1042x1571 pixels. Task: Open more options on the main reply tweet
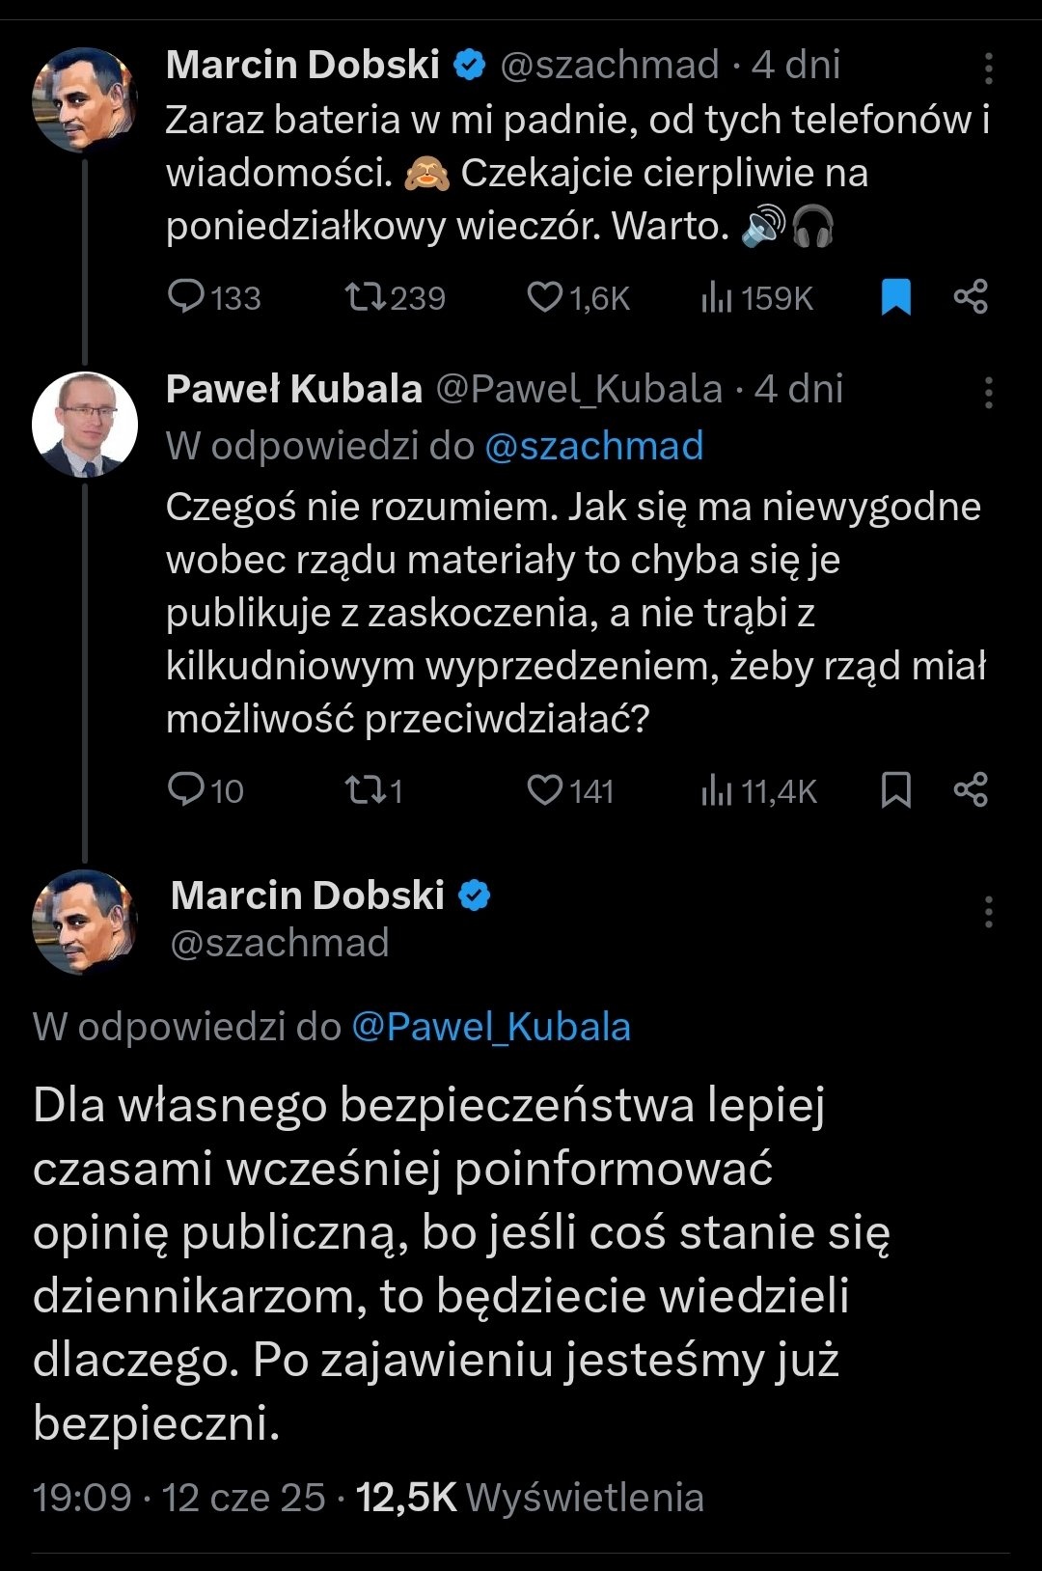(989, 912)
